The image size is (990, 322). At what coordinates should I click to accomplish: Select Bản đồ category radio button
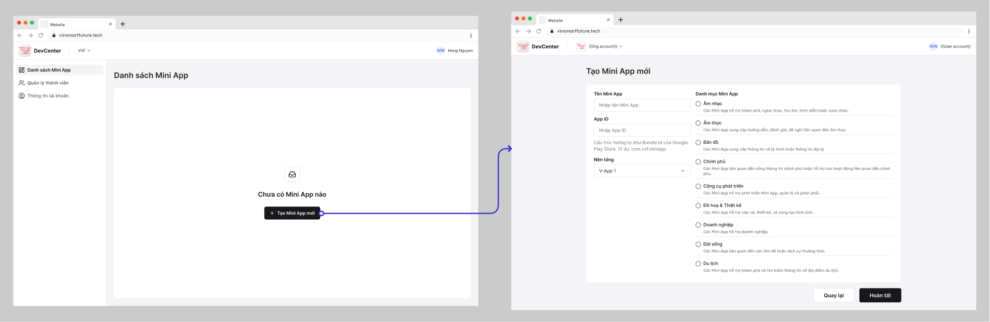(x=698, y=142)
